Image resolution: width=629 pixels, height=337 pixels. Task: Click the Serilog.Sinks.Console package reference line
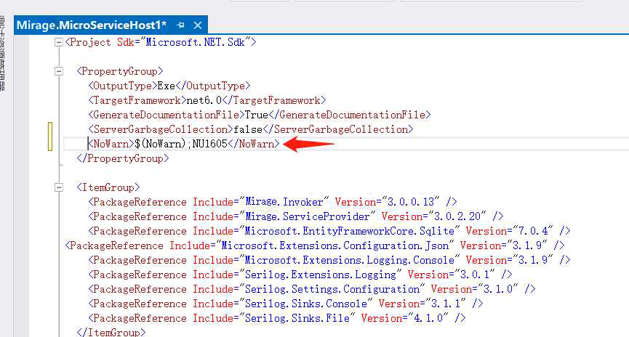pyautogui.click(x=286, y=304)
